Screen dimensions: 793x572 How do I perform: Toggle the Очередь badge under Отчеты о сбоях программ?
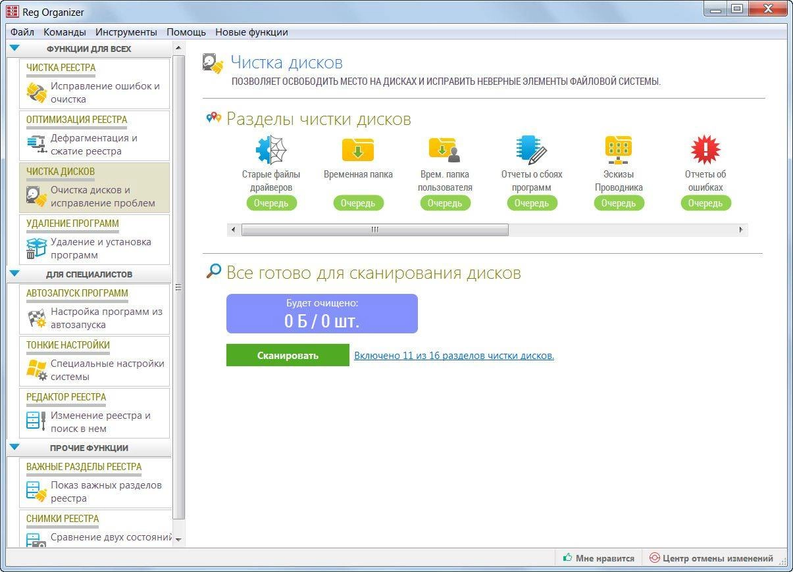point(532,203)
